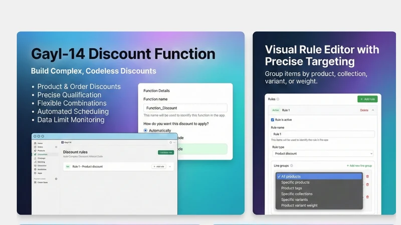Click the Function Details heading
Screen dimensions: 401x225
pos(156,90)
